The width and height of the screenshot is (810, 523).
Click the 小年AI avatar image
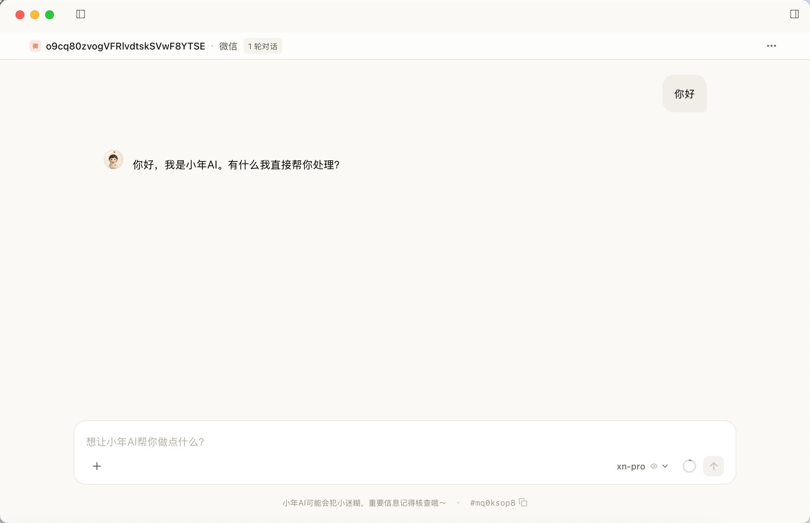pos(113,160)
